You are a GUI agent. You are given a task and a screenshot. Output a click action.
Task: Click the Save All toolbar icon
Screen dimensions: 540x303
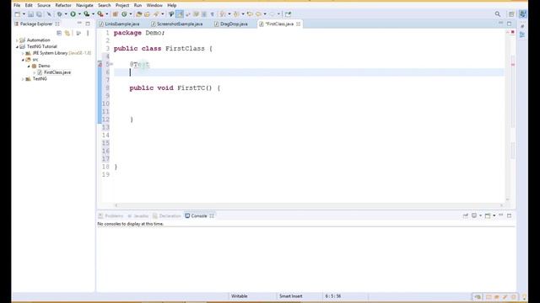39,14
